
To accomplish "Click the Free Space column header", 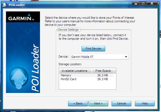I will 103,71.
